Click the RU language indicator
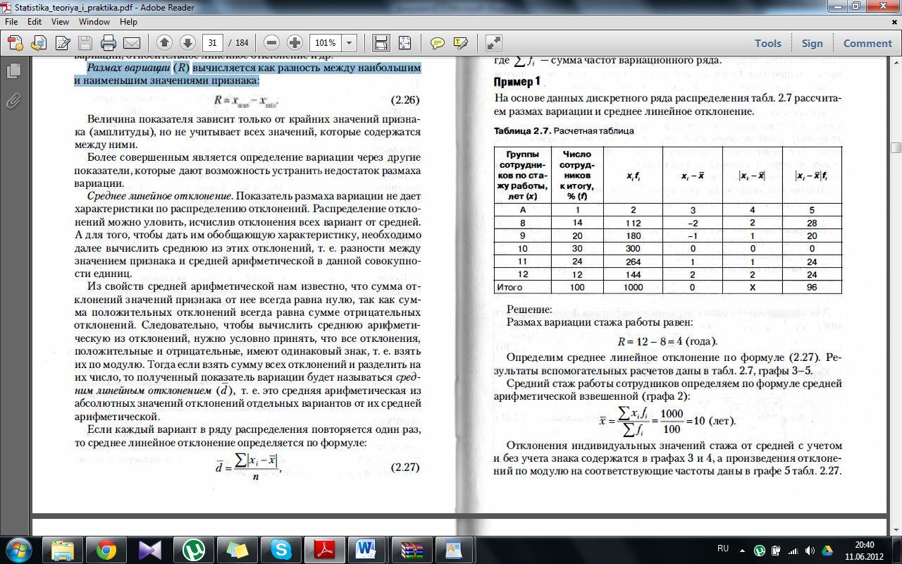902x564 pixels. (x=722, y=548)
